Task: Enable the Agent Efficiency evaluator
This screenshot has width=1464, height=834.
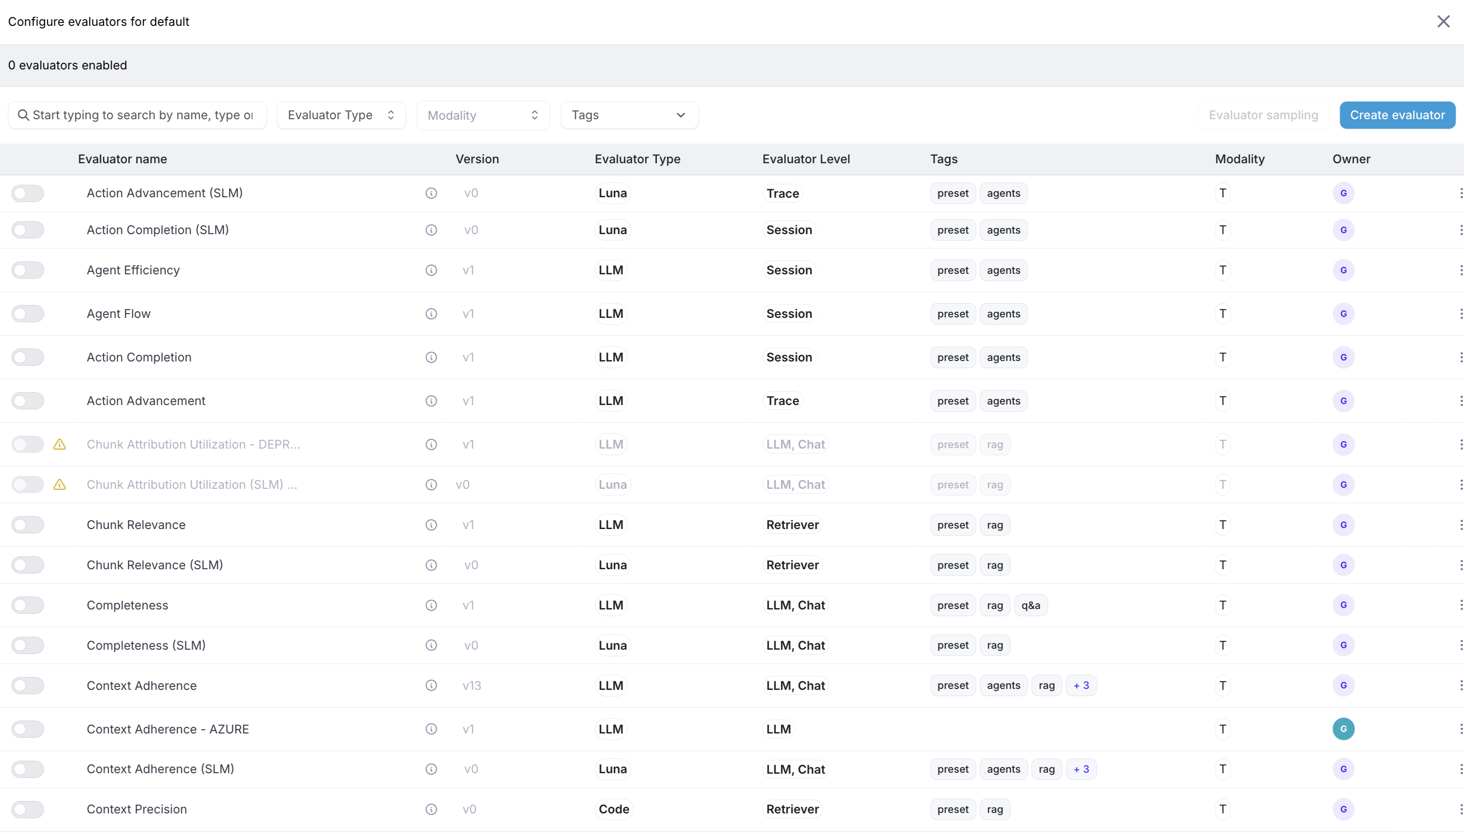Action: coord(27,270)
